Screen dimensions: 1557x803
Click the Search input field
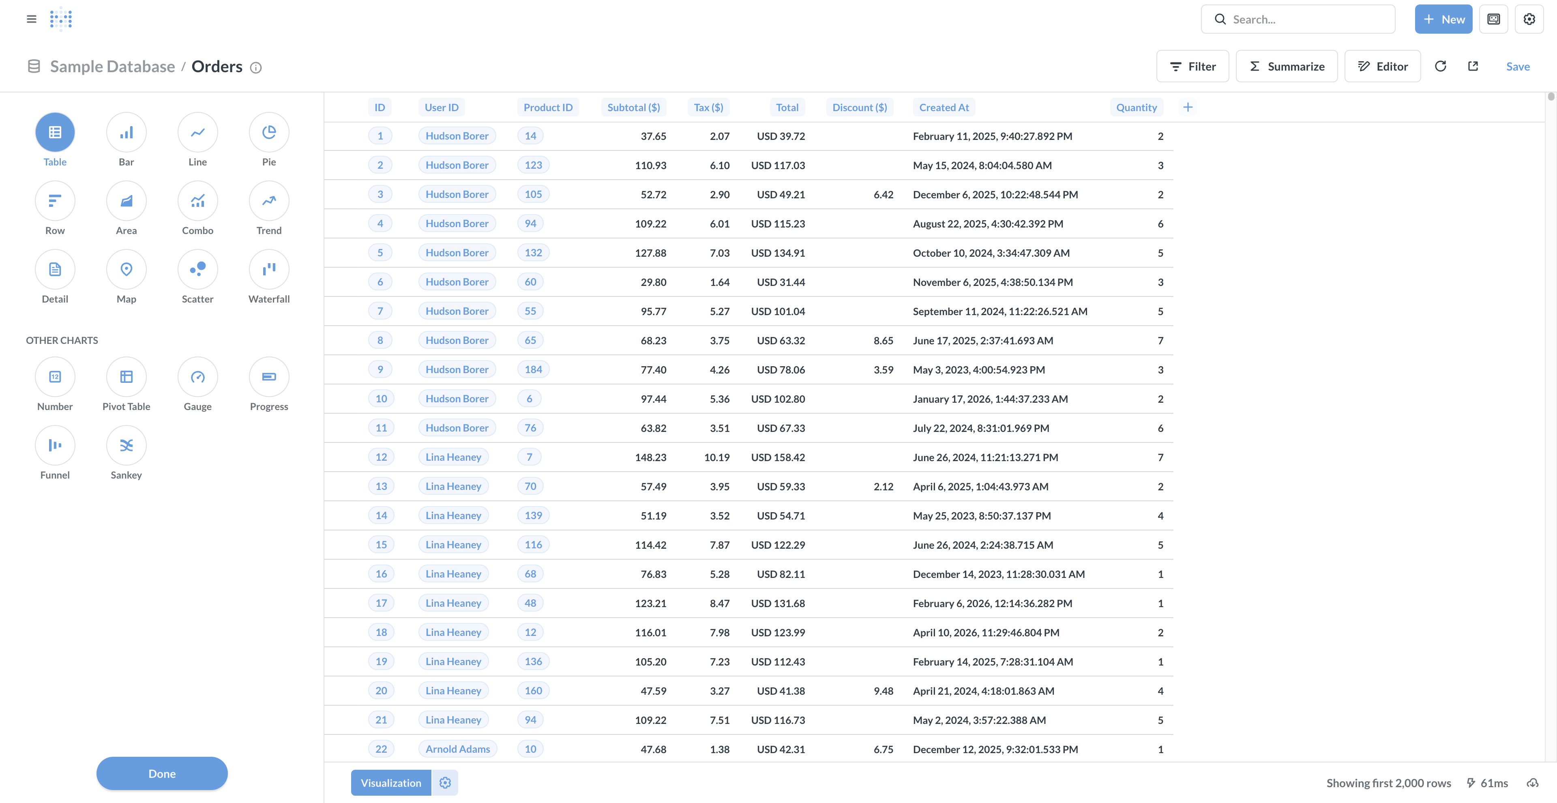click(x=1306, y=19)
